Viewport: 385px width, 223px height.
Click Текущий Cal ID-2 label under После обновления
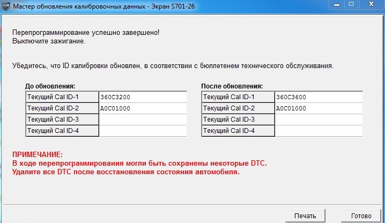click(x=229, y=108)
